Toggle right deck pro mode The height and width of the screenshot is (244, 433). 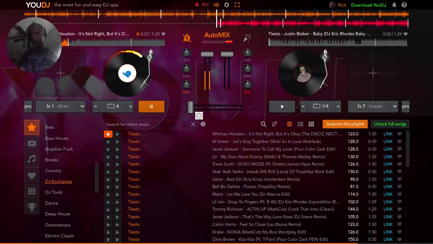coord(405,106)
